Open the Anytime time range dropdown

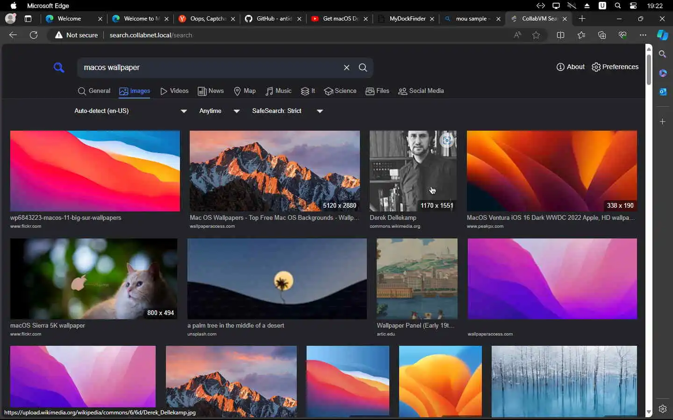[x=219, y=111]
